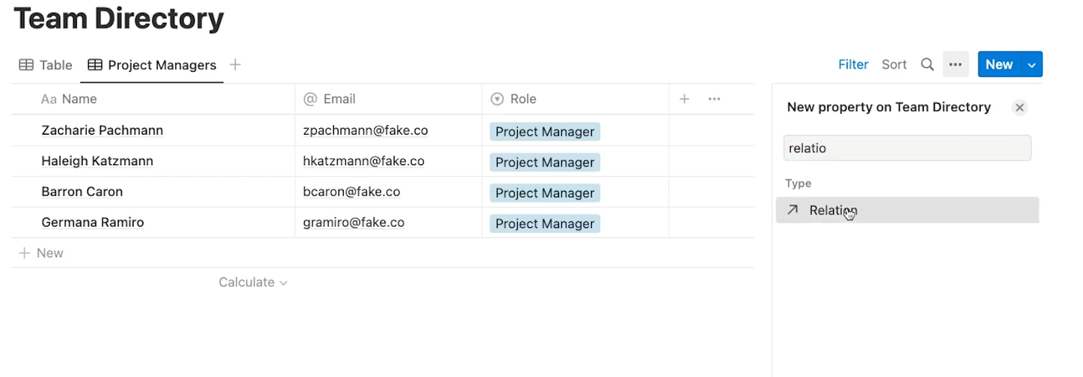The height and width of the screenshot is (377, 1083).
Task: Add a new view with plus icon
Action: [x=235, y=64]
